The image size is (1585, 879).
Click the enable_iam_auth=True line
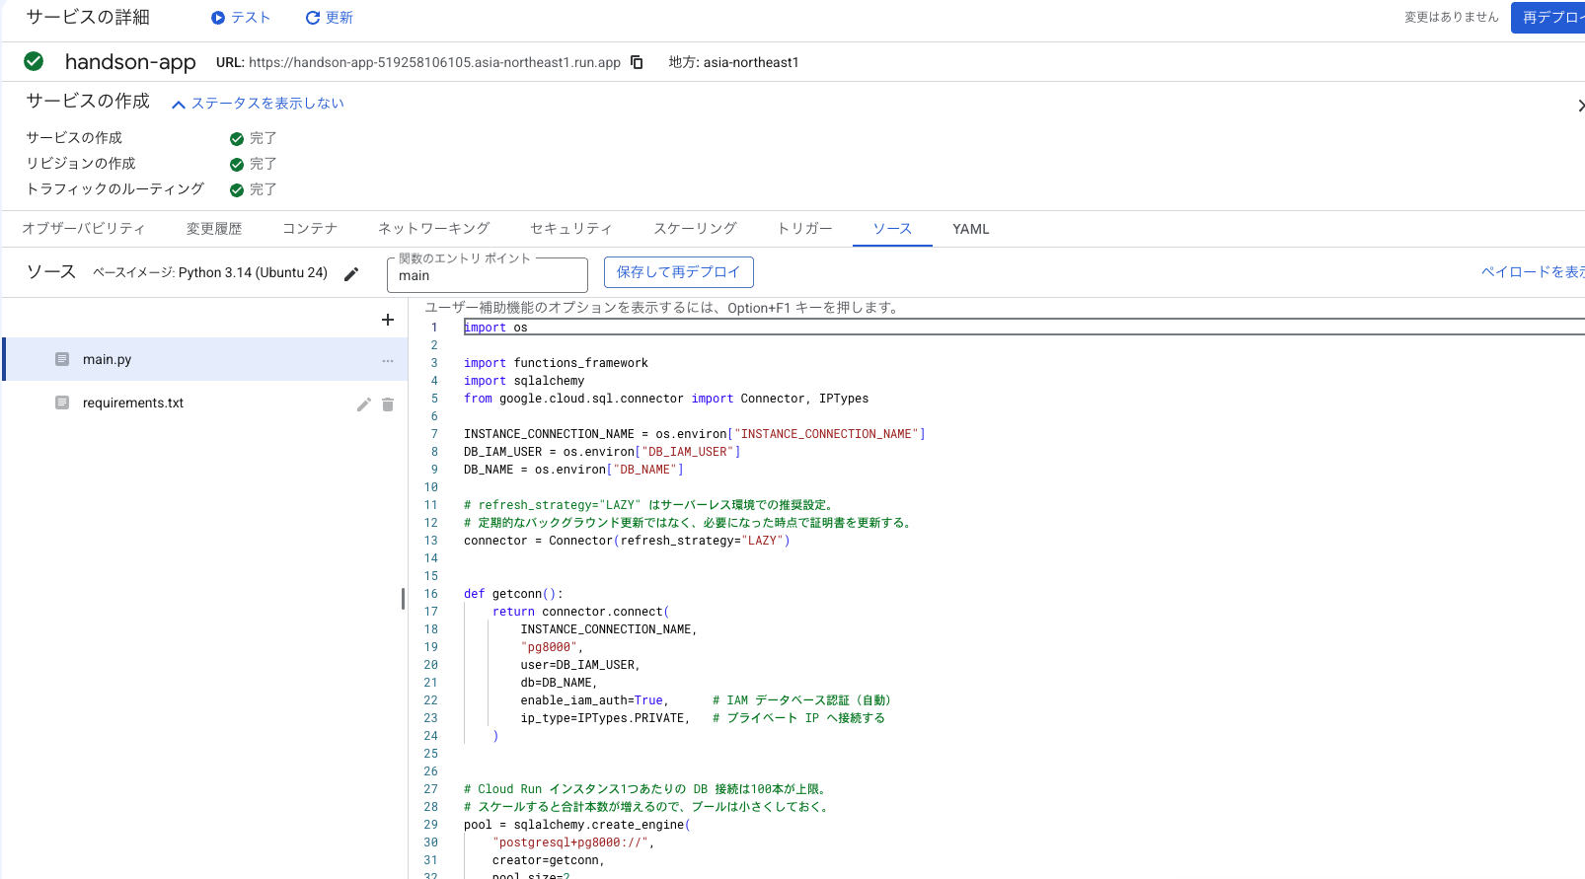(x=706, y=700)
